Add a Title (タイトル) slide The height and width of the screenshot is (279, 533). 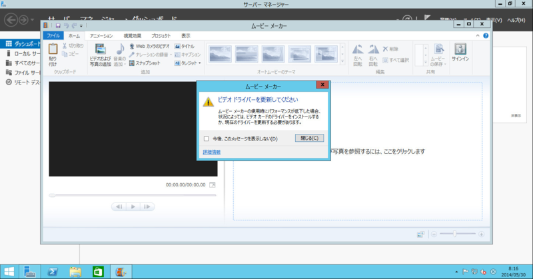pos(185,46)
